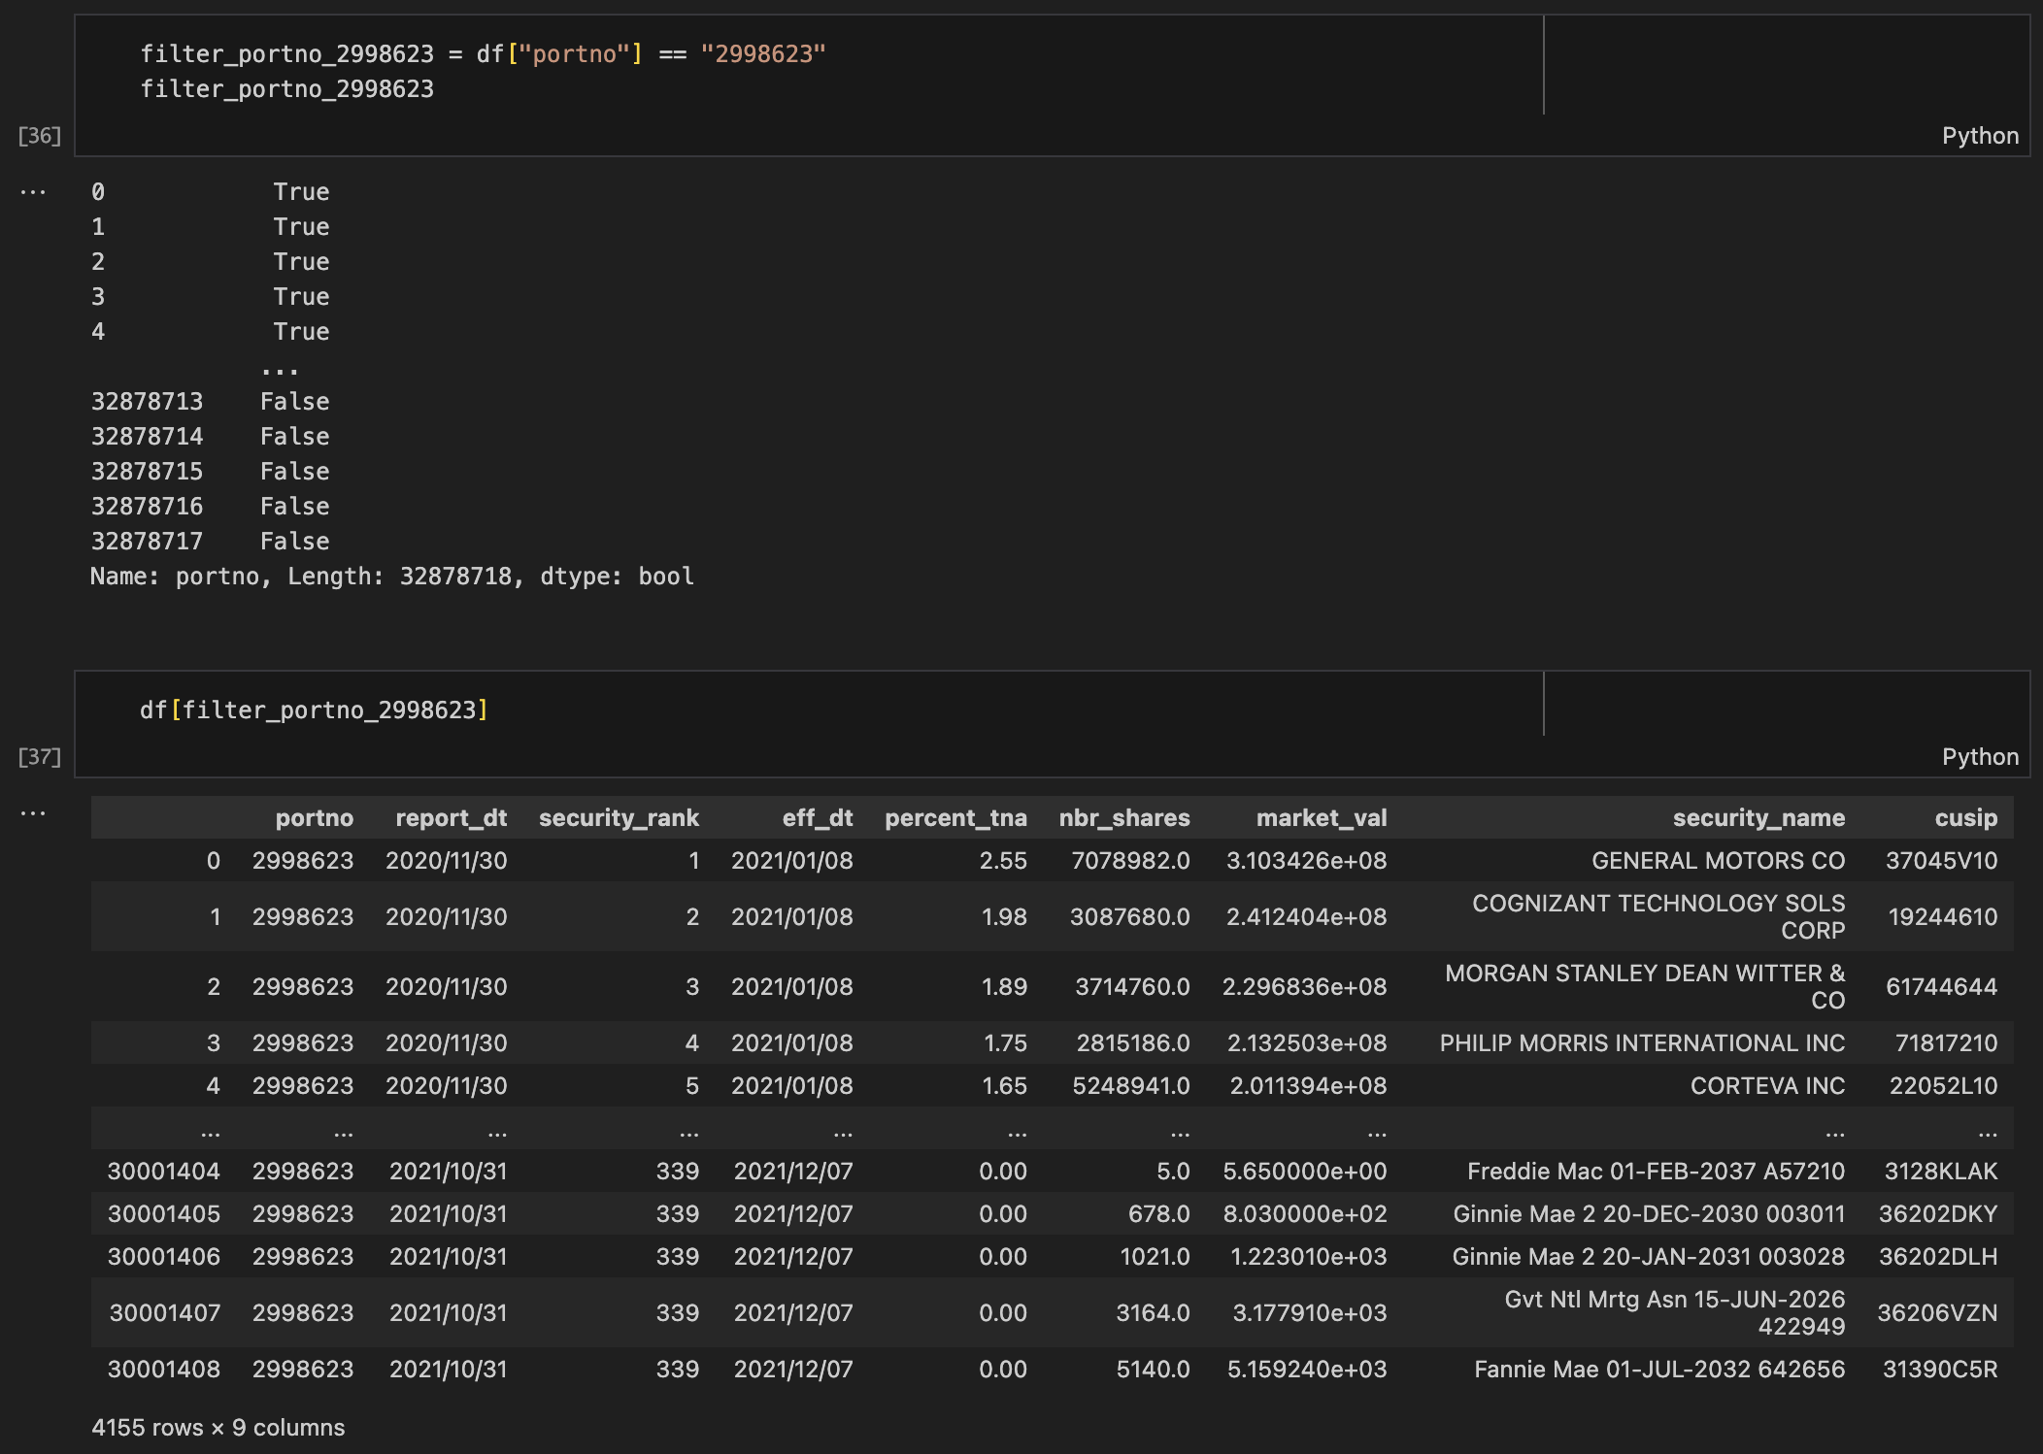Click cusip value 71817210
This screenshot has width=2043, height=1454.
click(1946, 1043)
